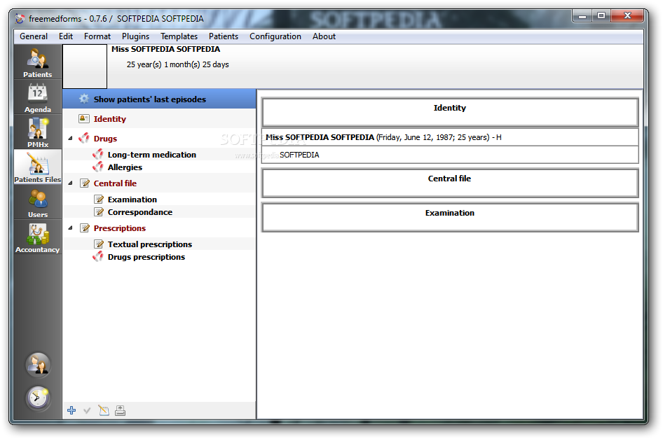The height and width of the screenshot is (439, 663).
Task: Click the round clock icon at sidebar bottom
Action: tap(38, 398)
